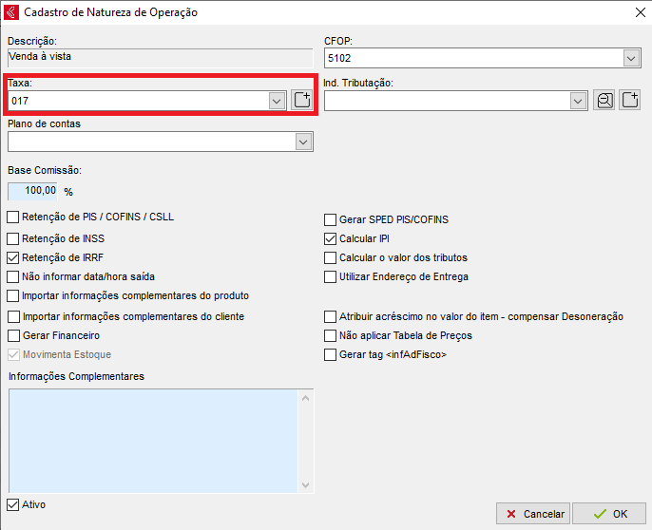The width and height of the screenshot is (652, 530).
Task: Disable the Calcular IPI checkbox
Action: (331, 238)
